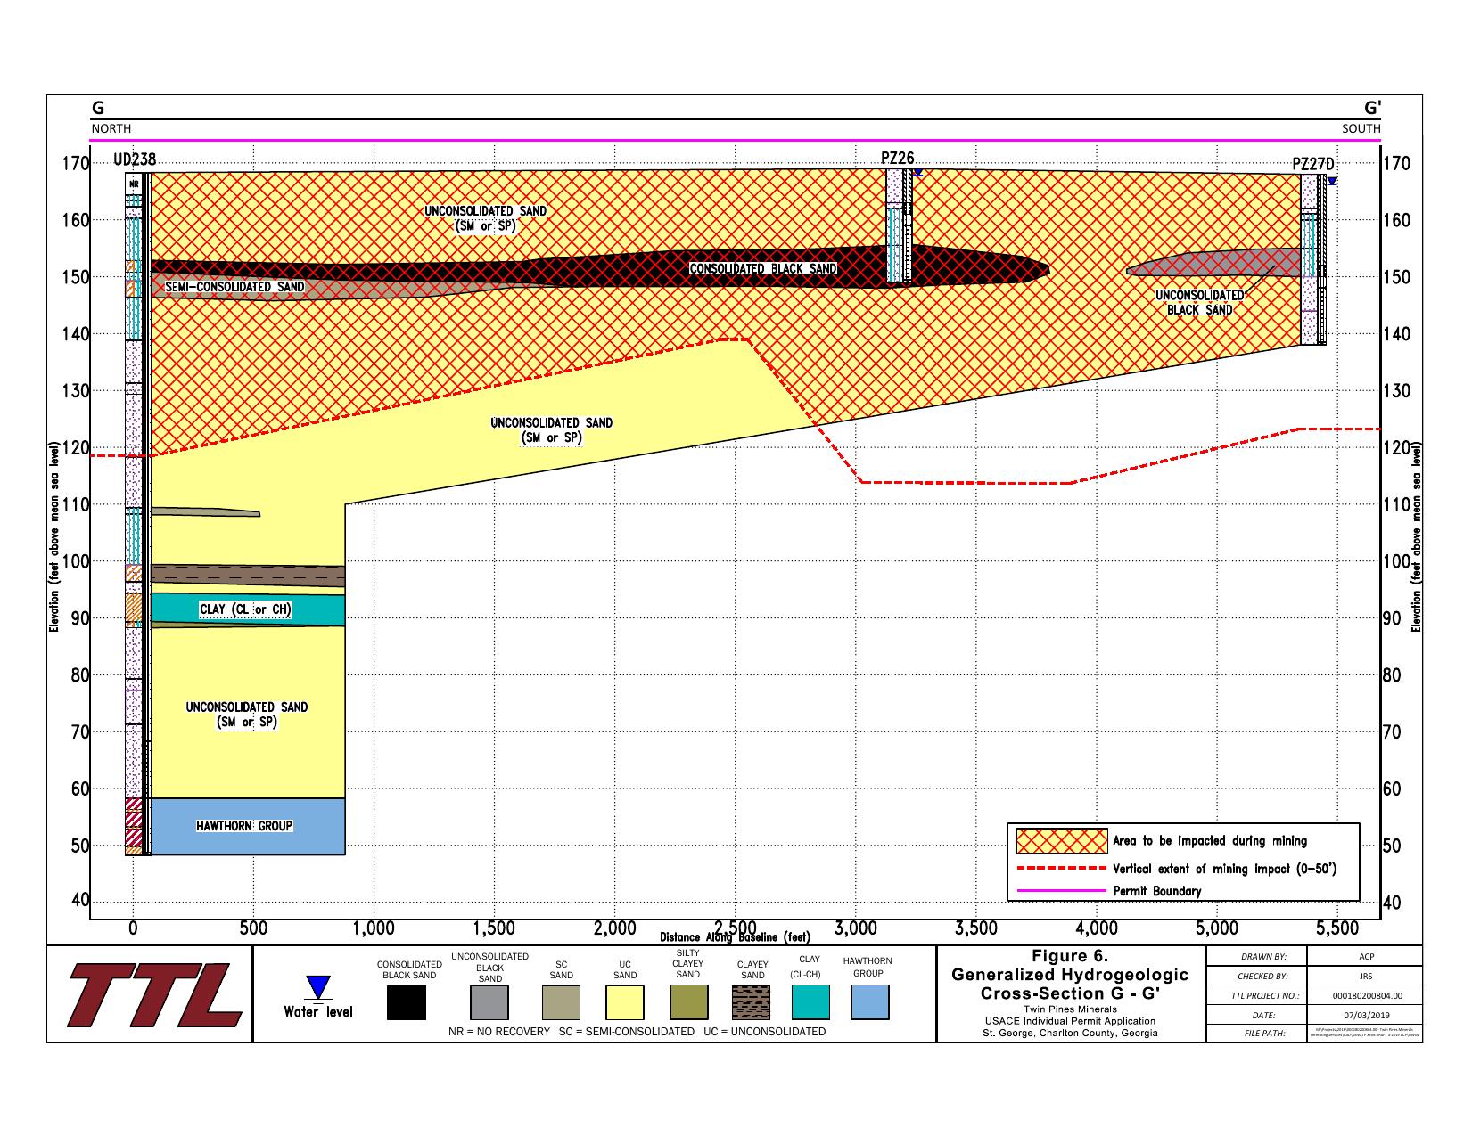This screenshot has width=1472, height=1136.
Task: Click the UNCONSOLIDATED BLACK SAND label
Action: coord(1200,303)
